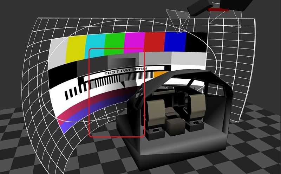Select the red color bar of the test pattern

point(155,42)
